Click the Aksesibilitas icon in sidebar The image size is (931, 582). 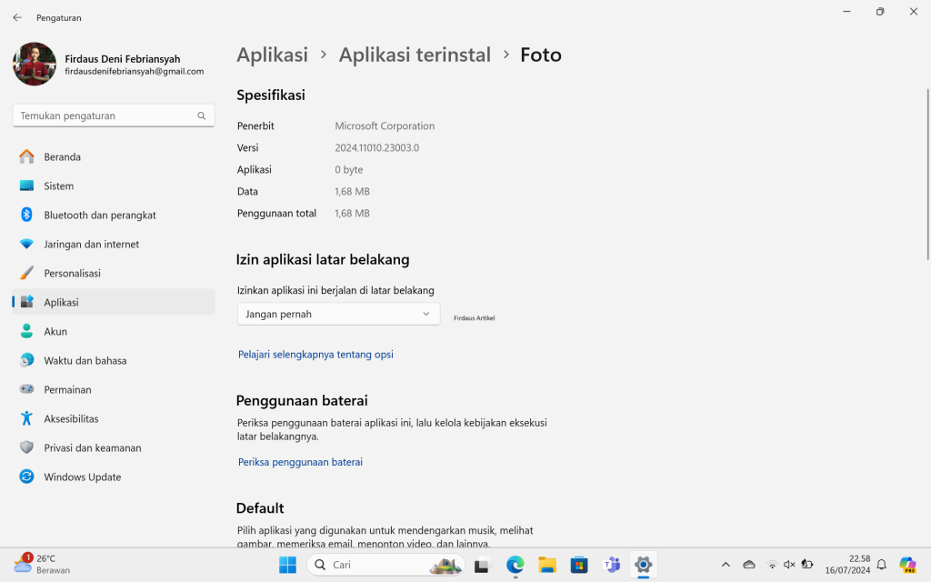[26, 418]
